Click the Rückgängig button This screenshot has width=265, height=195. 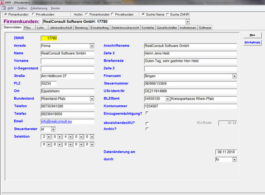click(x=252, y=42)
